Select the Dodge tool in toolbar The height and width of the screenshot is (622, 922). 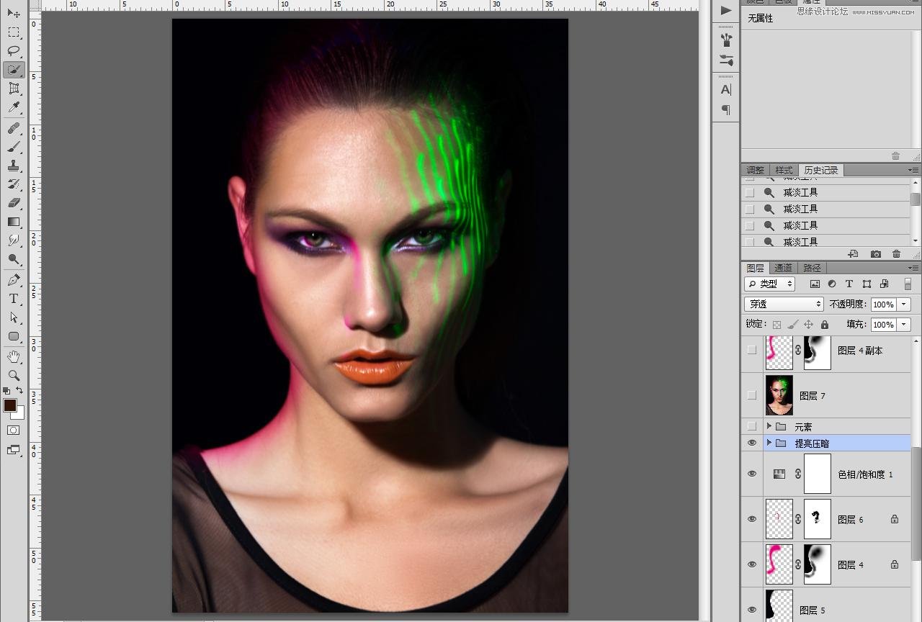click(x=14, y=259)
